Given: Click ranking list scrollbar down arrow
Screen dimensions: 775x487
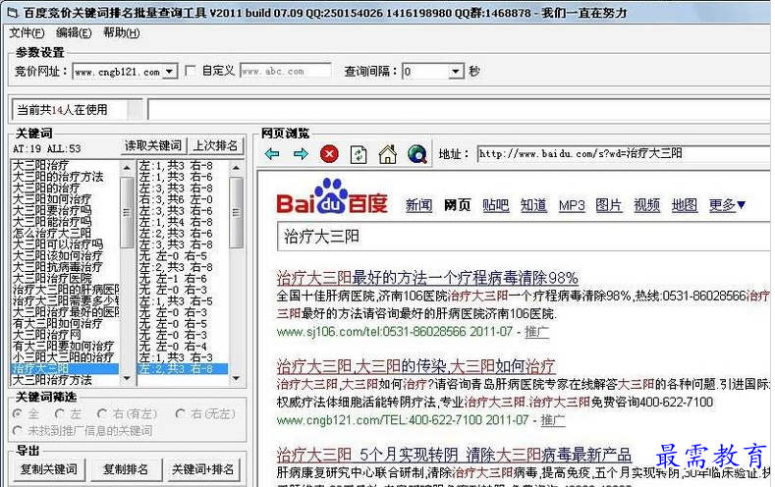Looking at the screenshot, I should 236,379.
